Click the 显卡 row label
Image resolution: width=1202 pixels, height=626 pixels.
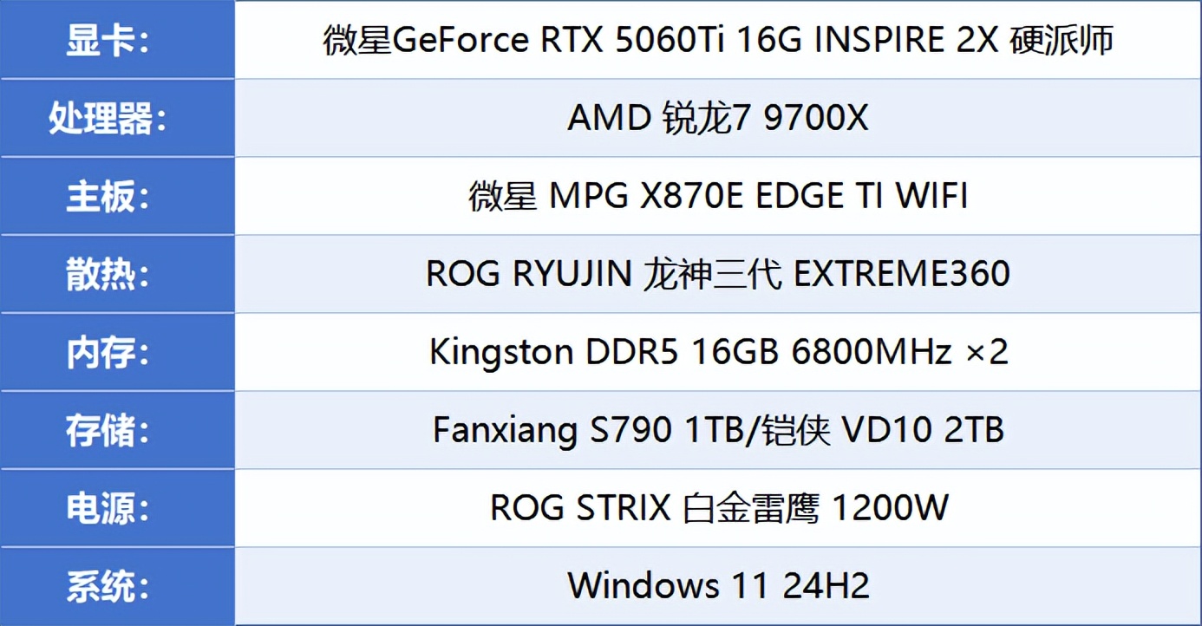point(117,39)
